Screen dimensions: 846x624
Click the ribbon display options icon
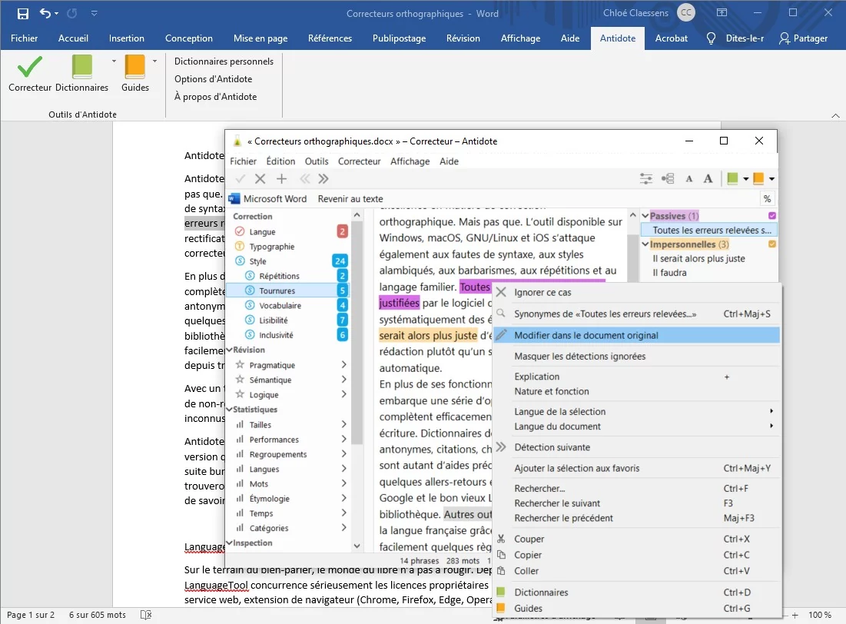tap(722, 12)
